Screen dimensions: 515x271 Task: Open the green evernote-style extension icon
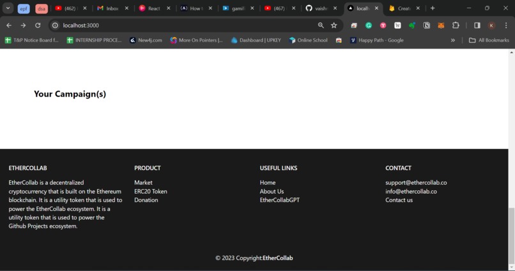click(412, 26)
